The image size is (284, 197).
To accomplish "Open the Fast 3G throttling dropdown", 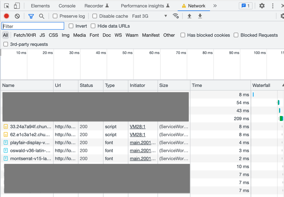I will pyautogui.click(x=149, y=16).
